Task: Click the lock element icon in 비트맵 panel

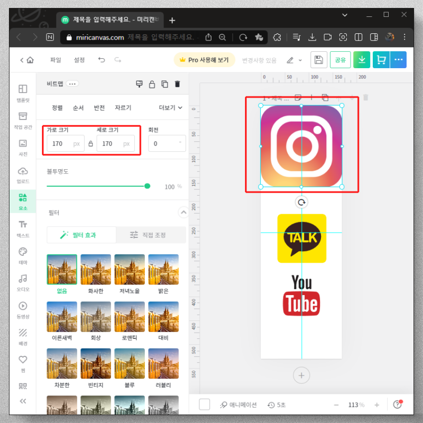Action: pos(152,84)
